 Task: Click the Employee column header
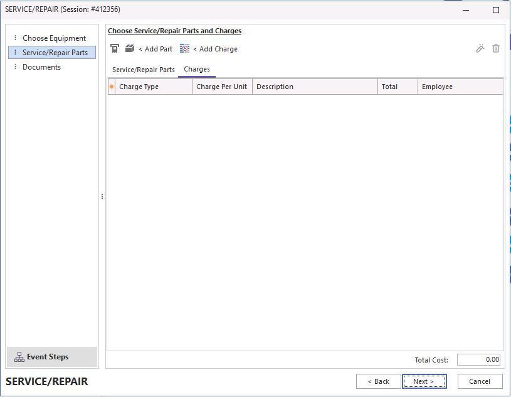click(459, 87)
